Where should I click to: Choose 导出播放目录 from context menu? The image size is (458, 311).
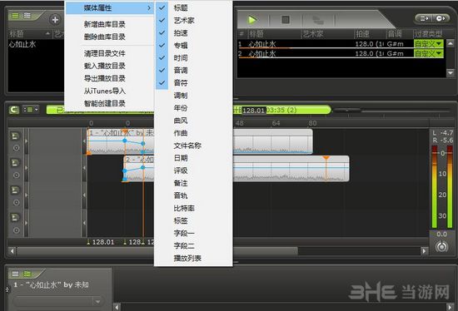click(110, 78)
